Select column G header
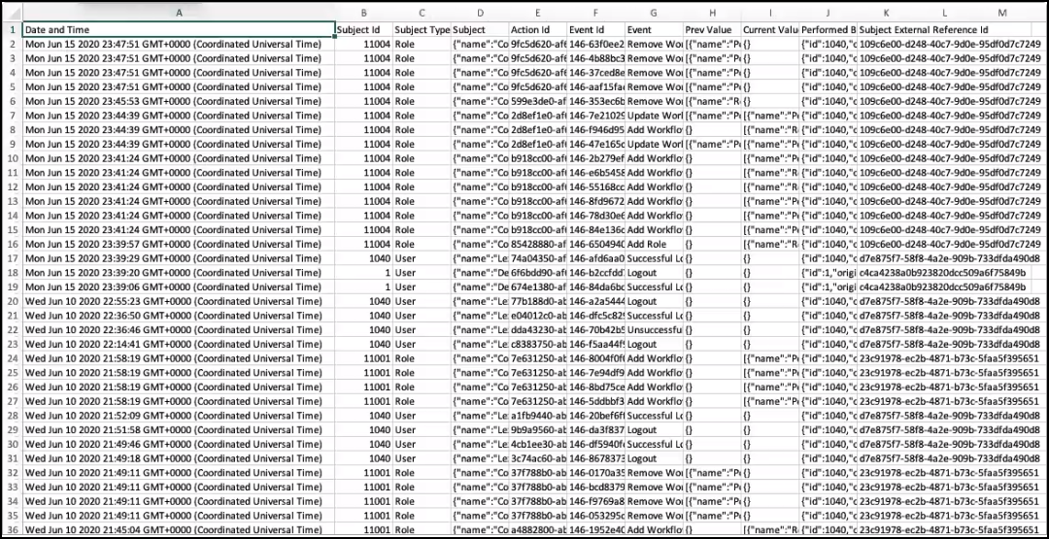Image resolution: width=1049 pixels, height=539 pixels. point(654,13)
